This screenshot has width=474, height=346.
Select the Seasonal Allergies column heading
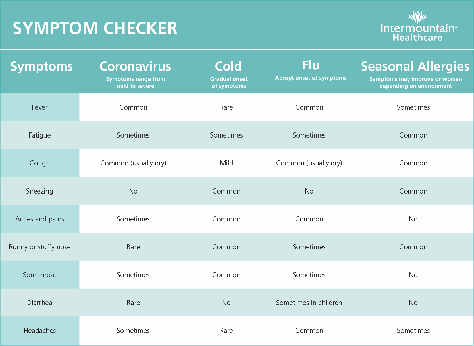(x=415, y=66)
